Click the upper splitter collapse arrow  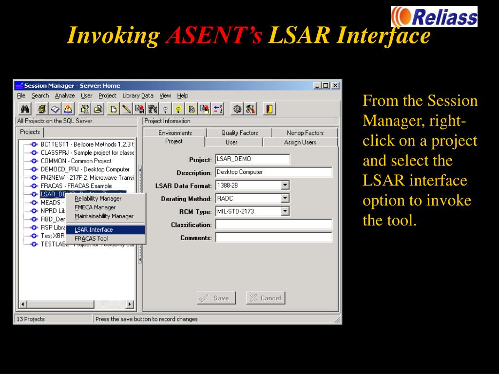(x=140, y=170)
